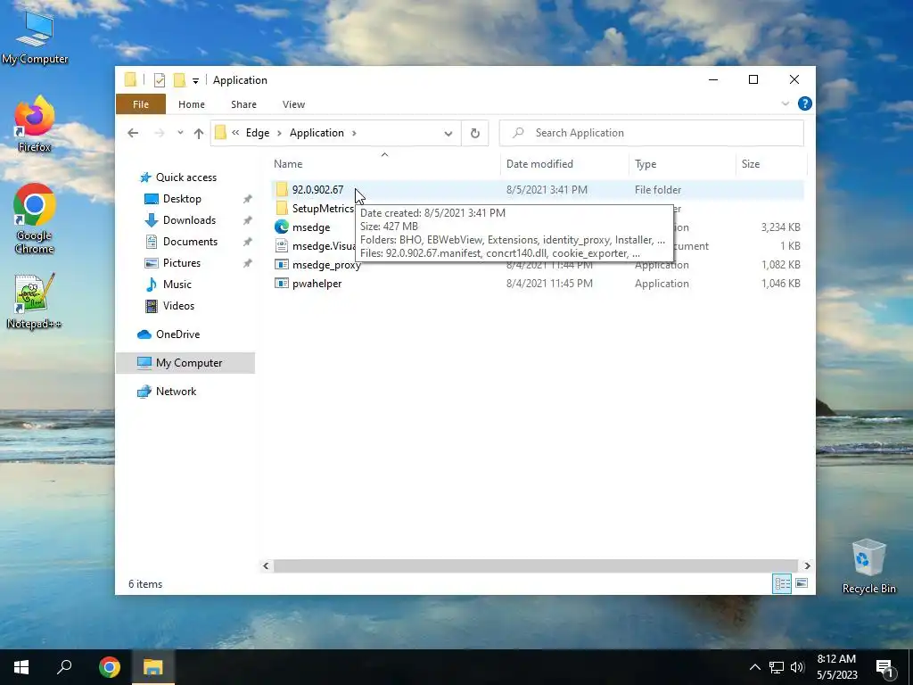Viewport: 913px width, 685px height.
Task: Click the scroll right arrow
Action: click(x=807, y=565)
